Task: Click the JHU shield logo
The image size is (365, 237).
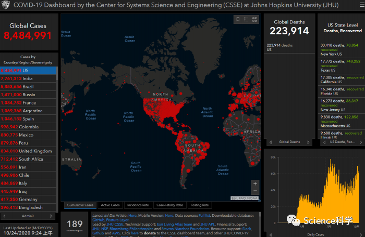Action: [x=6, y=5]
